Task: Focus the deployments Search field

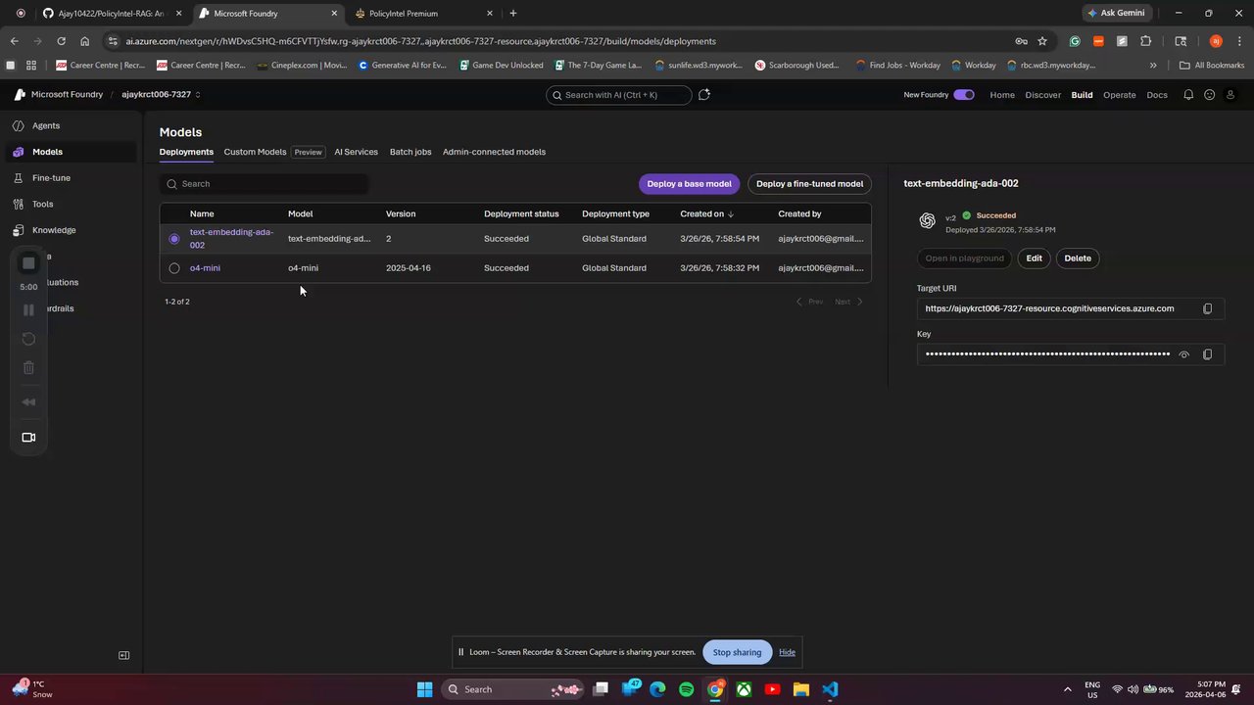Action: pyautogui.click(x=265, y=184)
